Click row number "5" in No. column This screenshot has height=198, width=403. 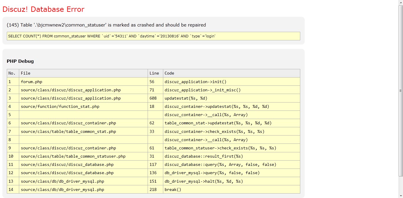(x=13, y=115)
